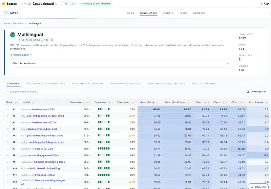
Task: Click the heart like icon
Action: point(62,4)
